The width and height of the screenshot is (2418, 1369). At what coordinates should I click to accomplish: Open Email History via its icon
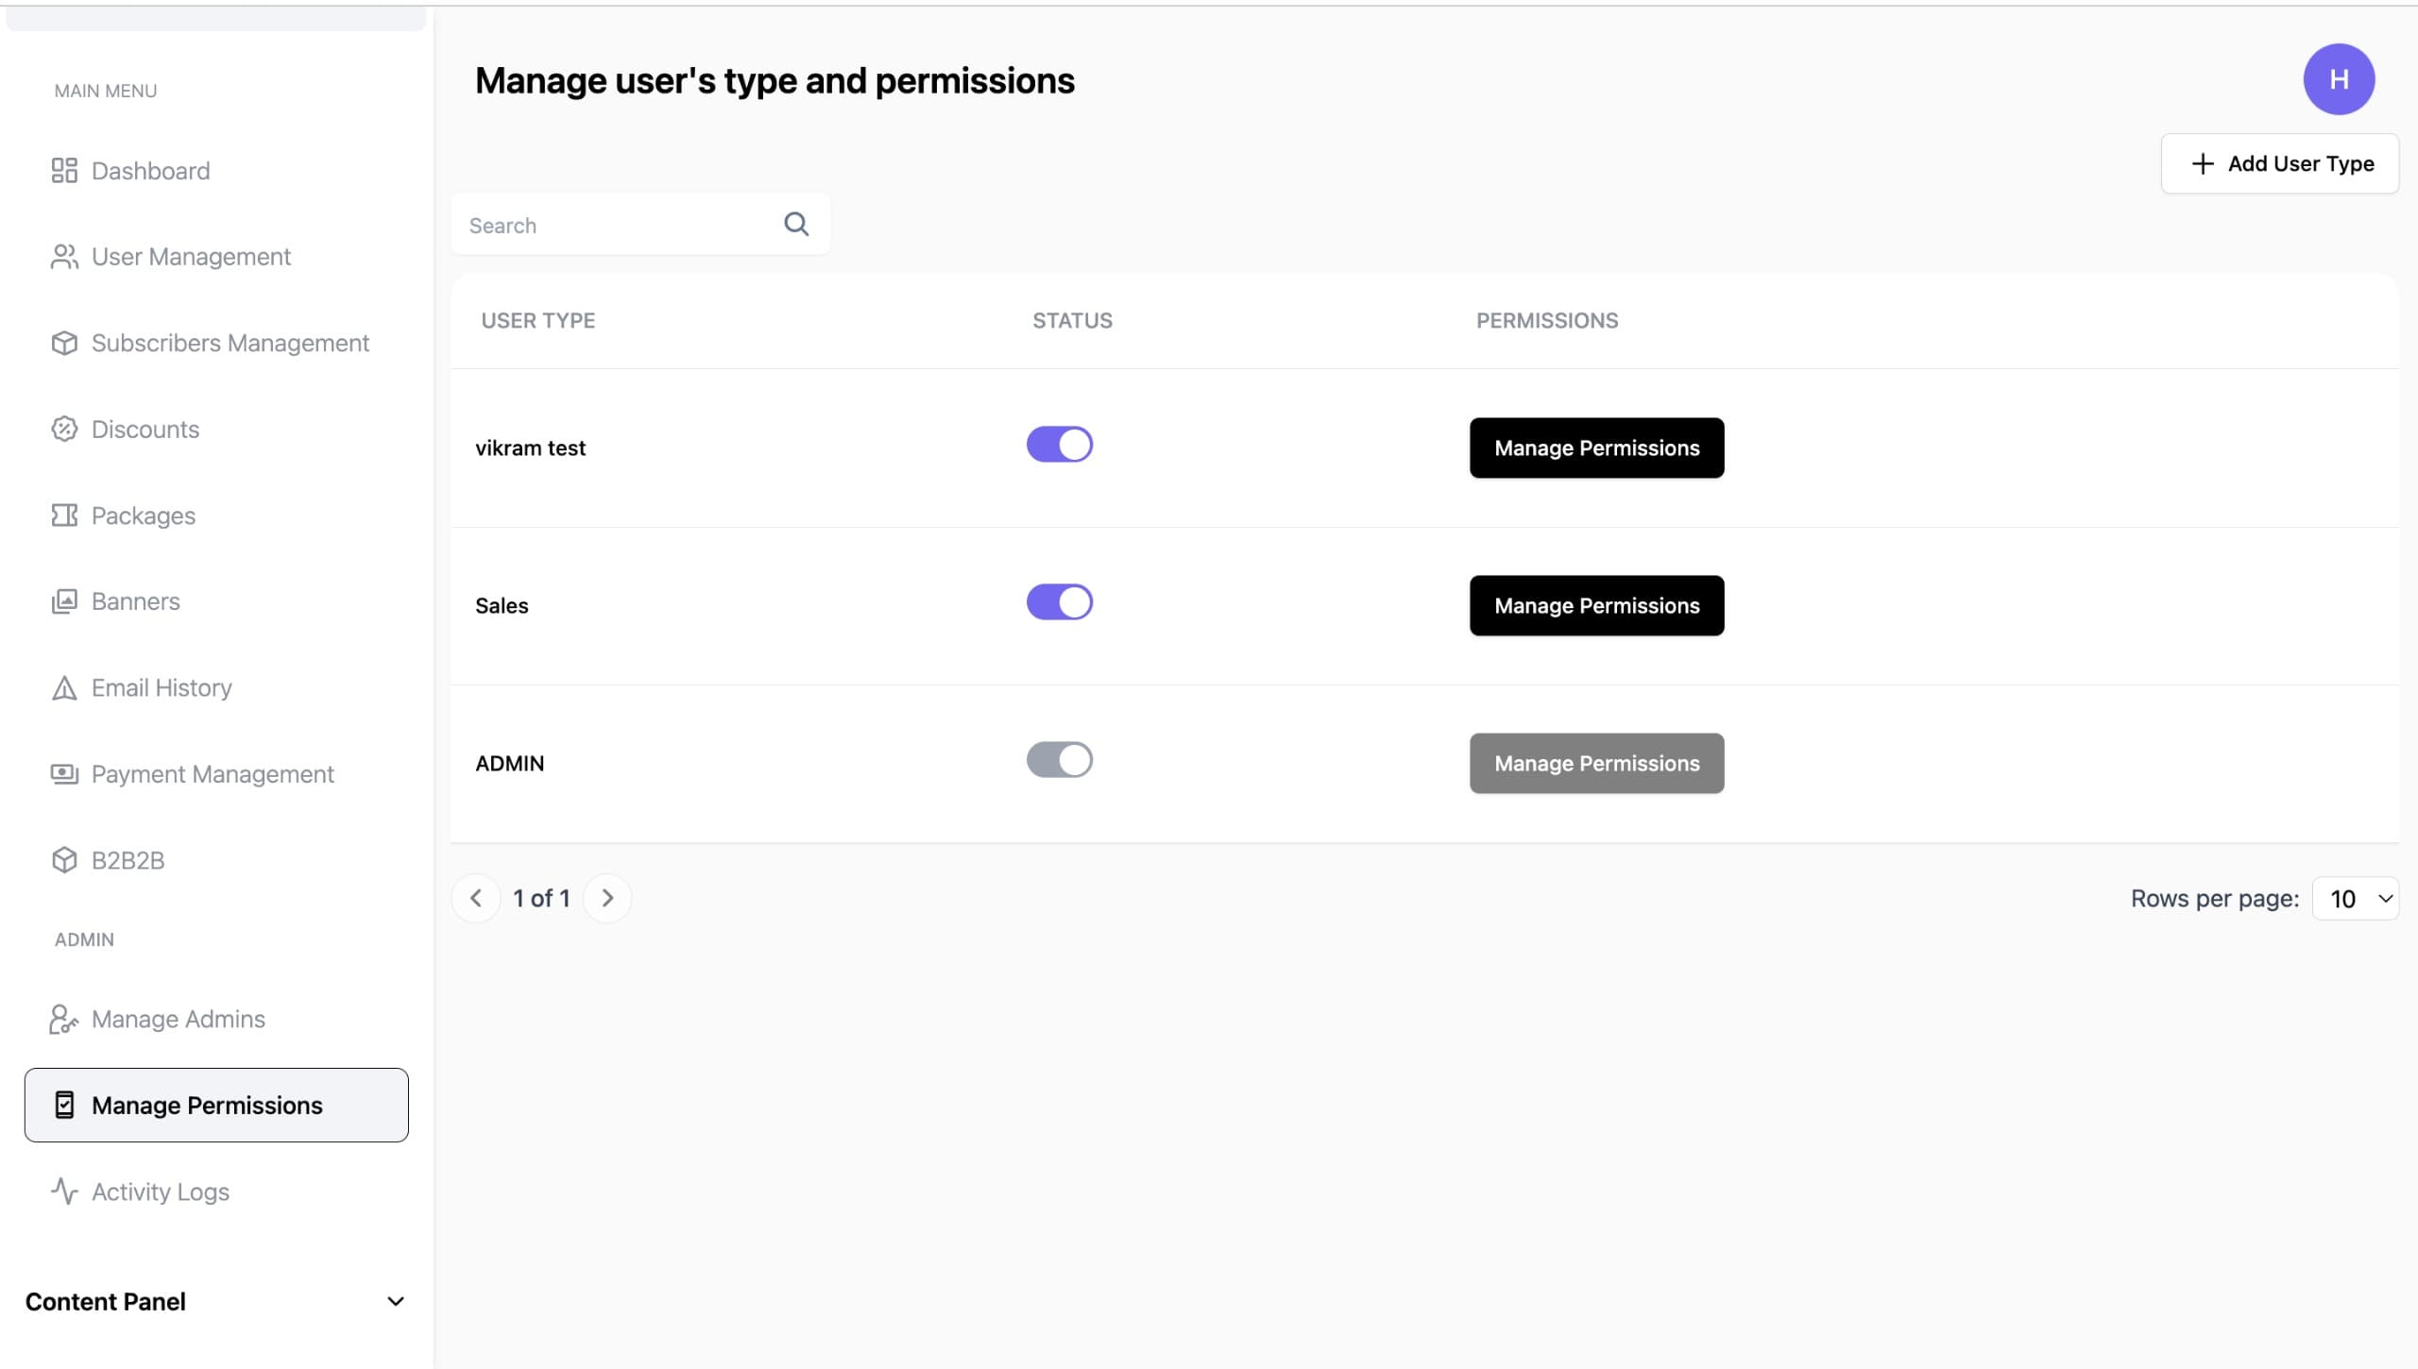coord(63,687)
